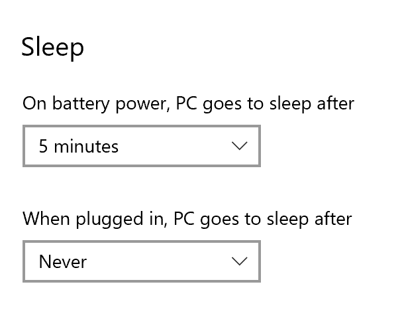This screenshot has width=402, height=335.
Task: Select the "5 minutes" combo box
Action: point(141,146)
